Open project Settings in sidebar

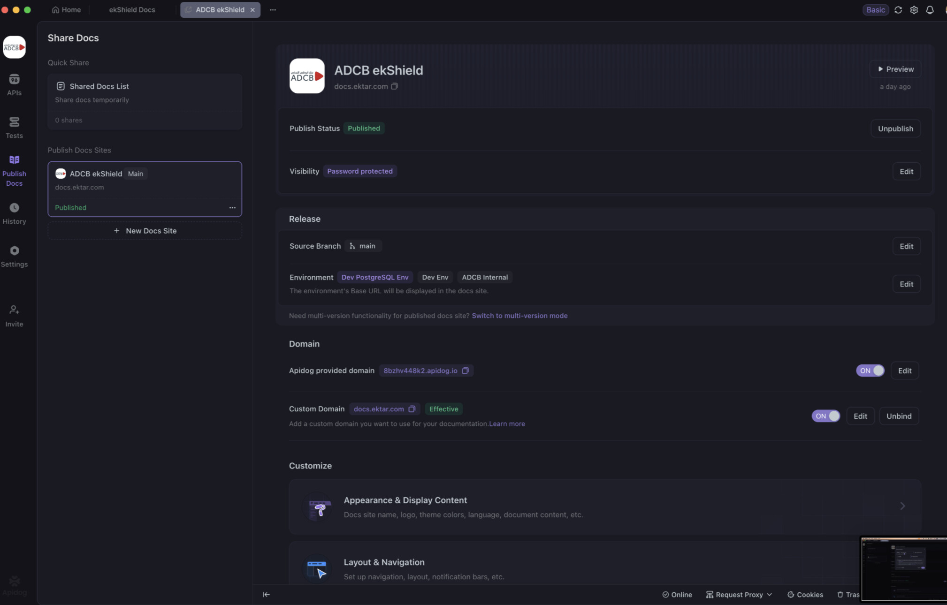pyautogui.click(x=14, y=257)
